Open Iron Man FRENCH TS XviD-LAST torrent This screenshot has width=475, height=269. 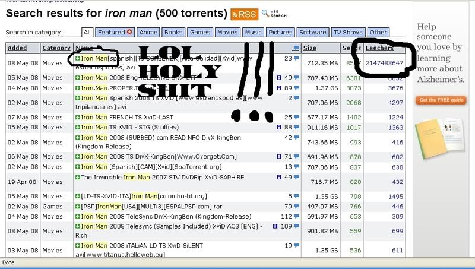tap(127, 117)
